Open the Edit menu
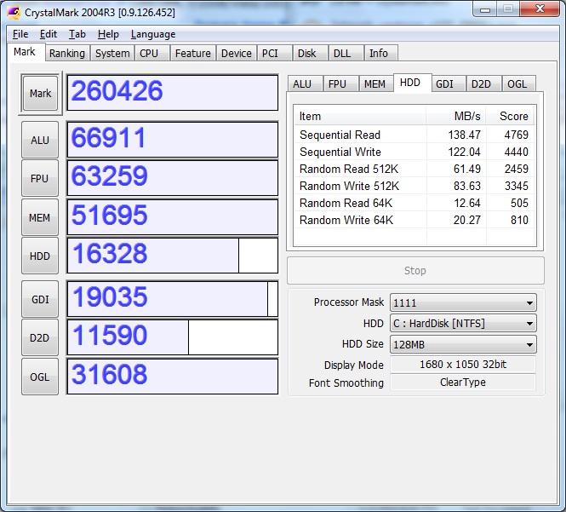The image size is (566, 512). pos(48,34)
